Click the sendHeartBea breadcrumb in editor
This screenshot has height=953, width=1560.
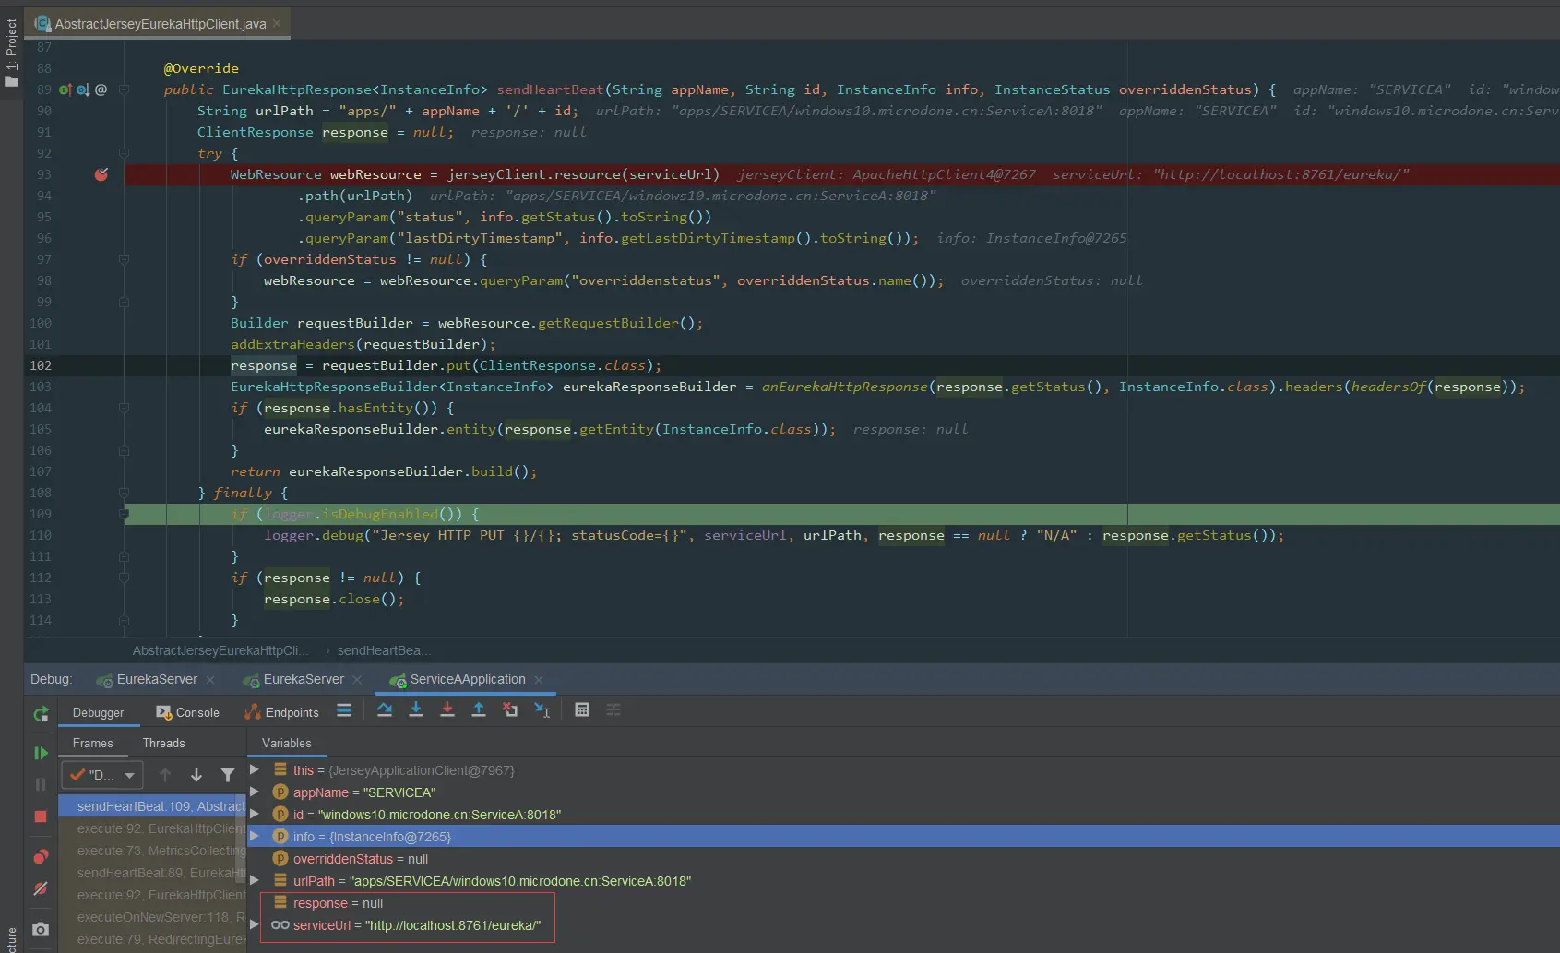[x=384, y=650]
